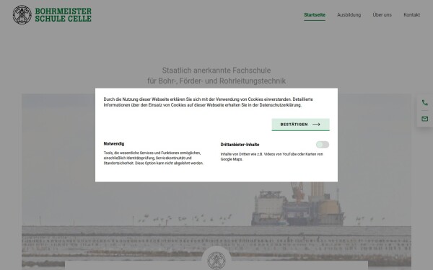The width and height of the screenshot is (433, 270).
Task: Click the phone icon in side panel
Action: (425, 103)
